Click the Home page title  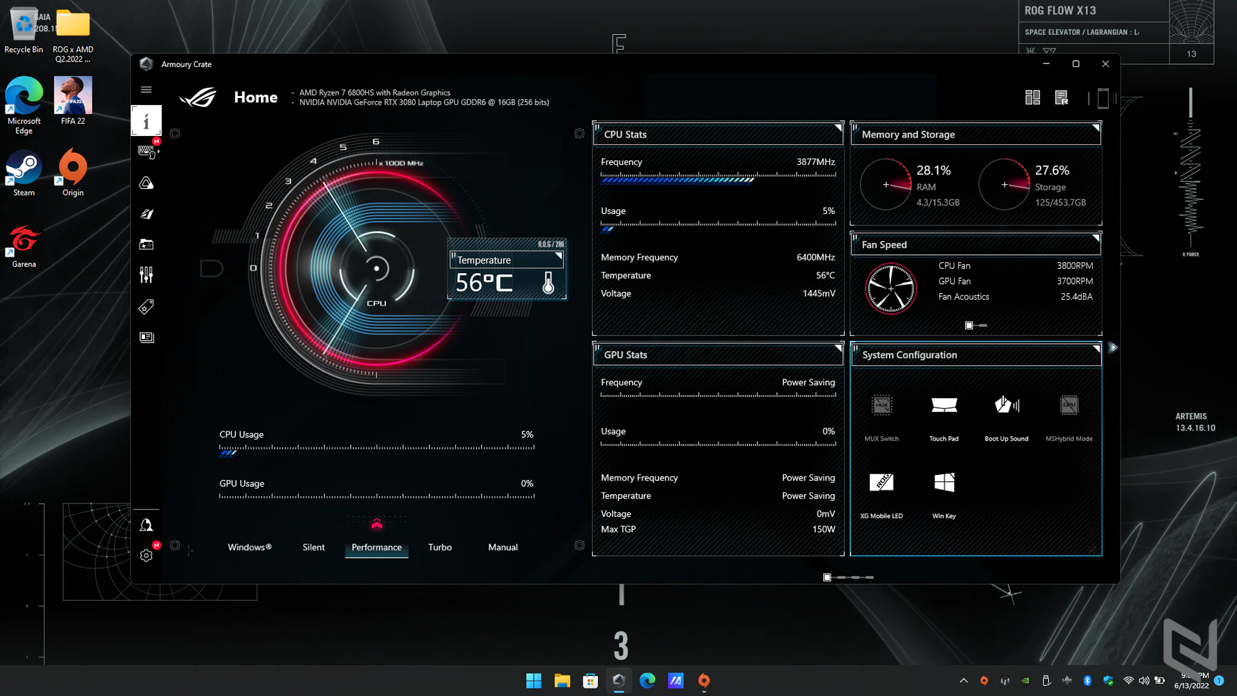click(256, 97)
